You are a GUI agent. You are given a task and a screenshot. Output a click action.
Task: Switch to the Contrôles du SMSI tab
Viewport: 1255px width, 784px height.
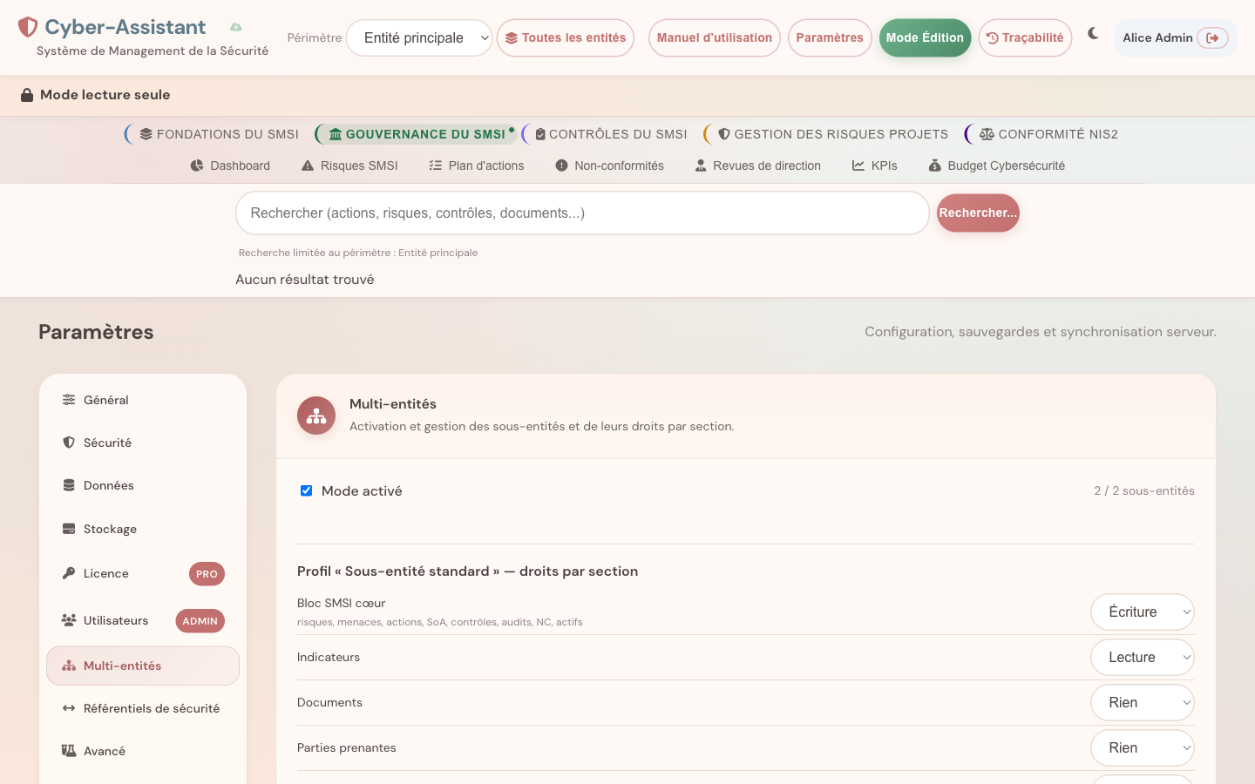[x=610, y=134]
